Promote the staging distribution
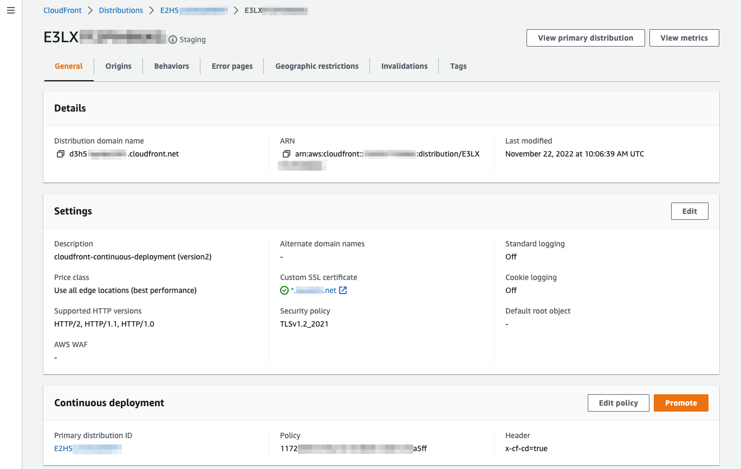The height and width of the screenshot is (469, 741). click(x=681, y=402)
